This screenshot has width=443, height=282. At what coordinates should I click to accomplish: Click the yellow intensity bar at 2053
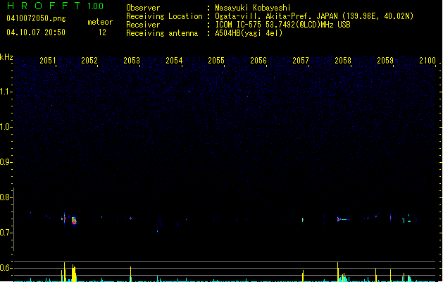point(130,274)
